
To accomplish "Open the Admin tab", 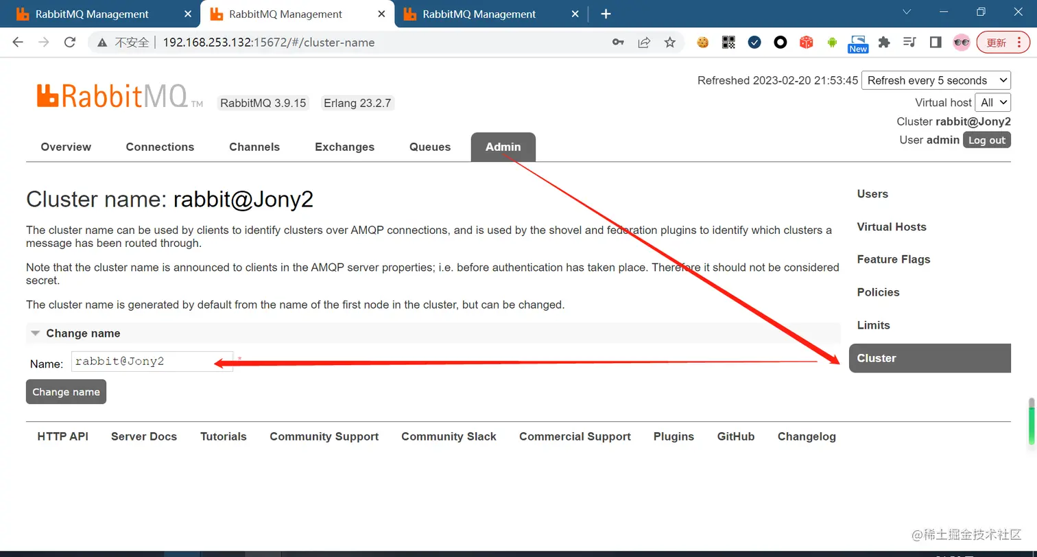I will (503, 147).
